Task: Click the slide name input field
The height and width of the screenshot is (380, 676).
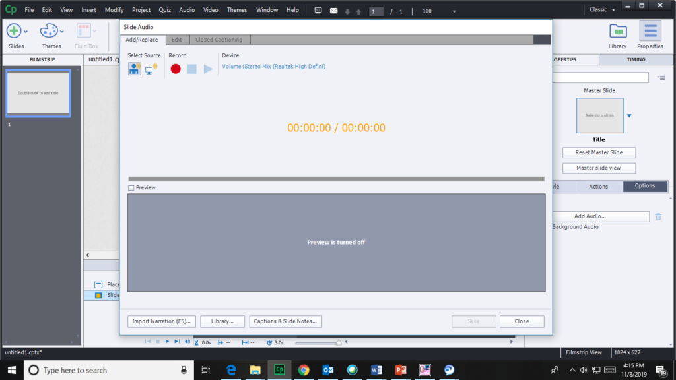Action: (x=601, y=78)
